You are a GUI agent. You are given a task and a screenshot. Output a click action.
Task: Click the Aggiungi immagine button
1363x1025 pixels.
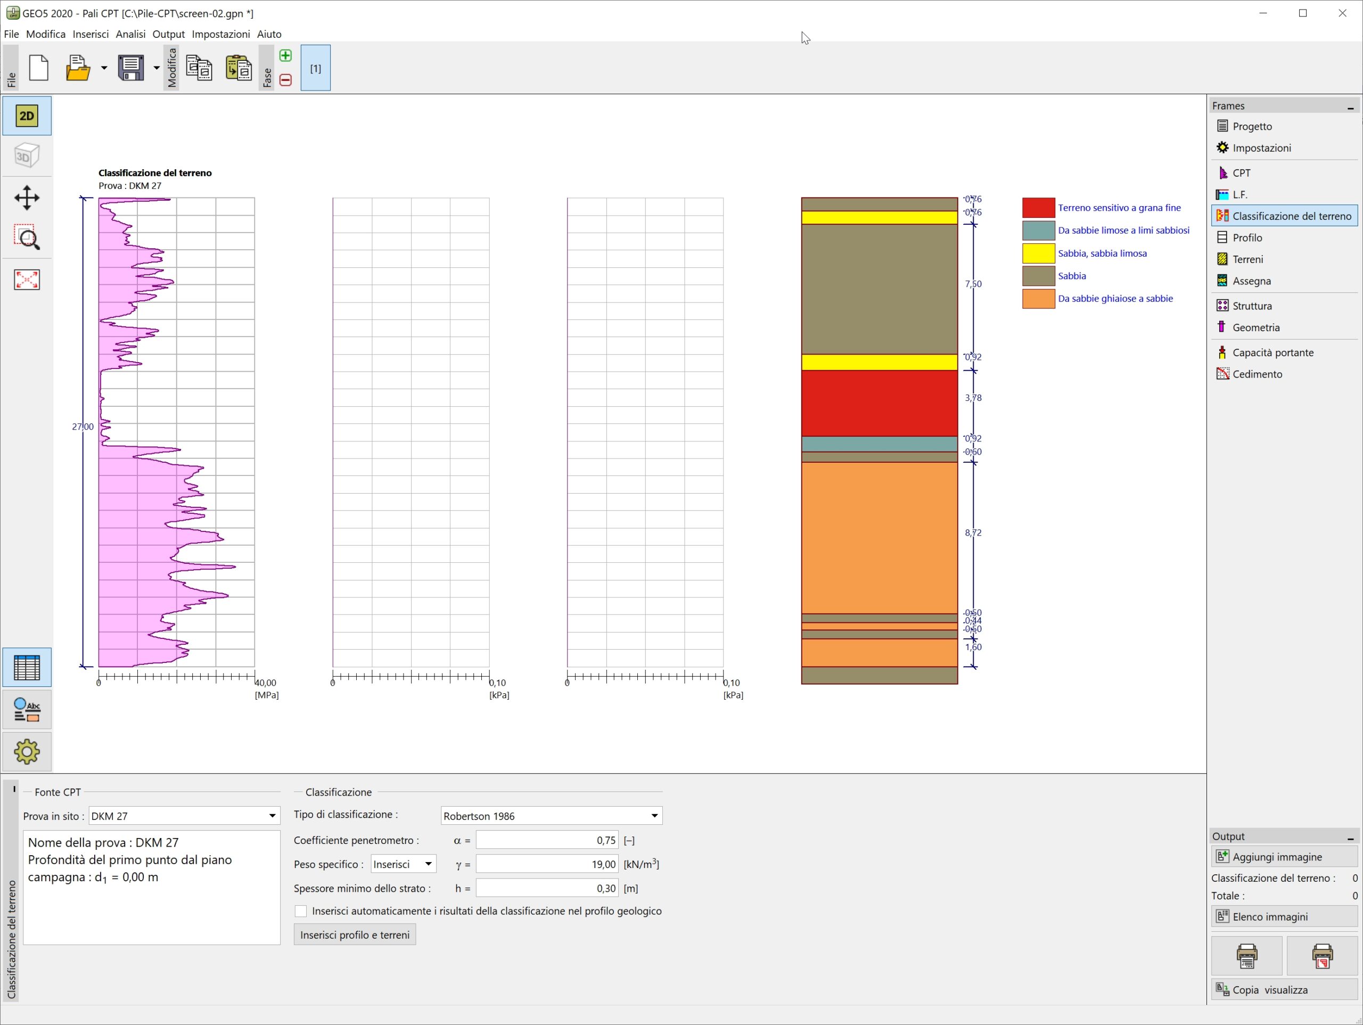pos(1284,857)
